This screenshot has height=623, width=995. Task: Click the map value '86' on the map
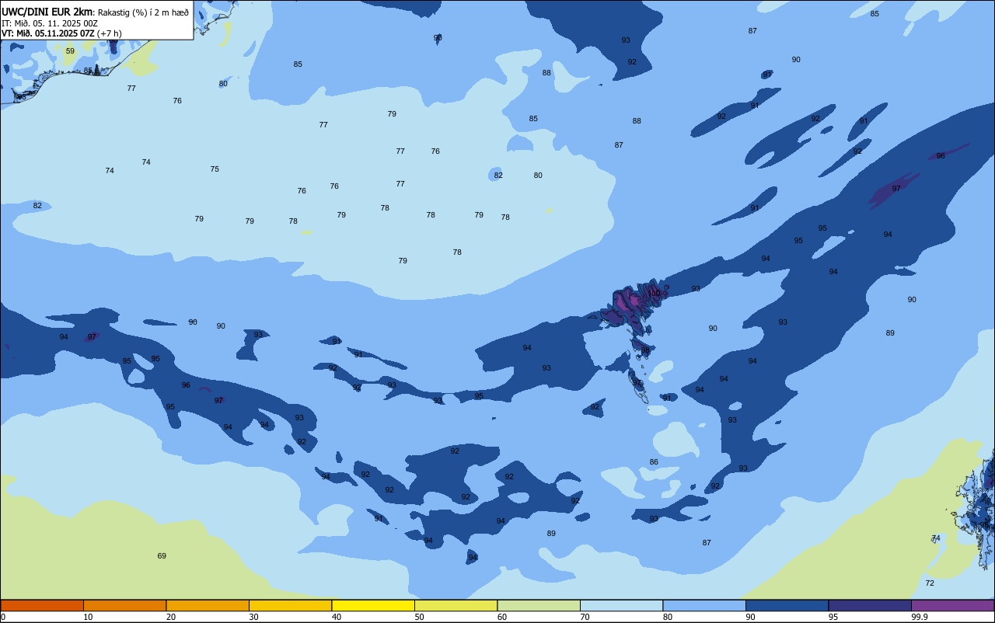(x=654, y=462)
